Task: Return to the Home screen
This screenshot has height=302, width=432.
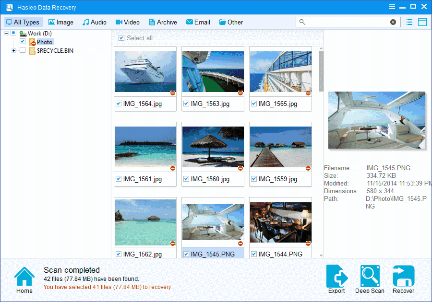Action: 24,277
